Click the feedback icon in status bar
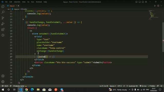 coord(158,86)
